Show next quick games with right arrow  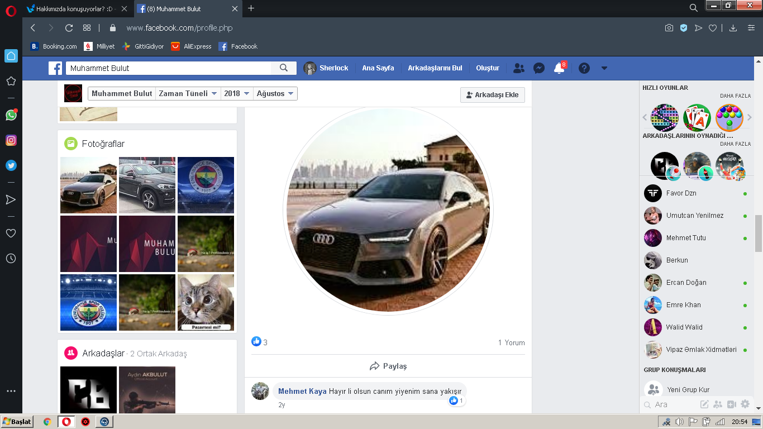point(750,117)
